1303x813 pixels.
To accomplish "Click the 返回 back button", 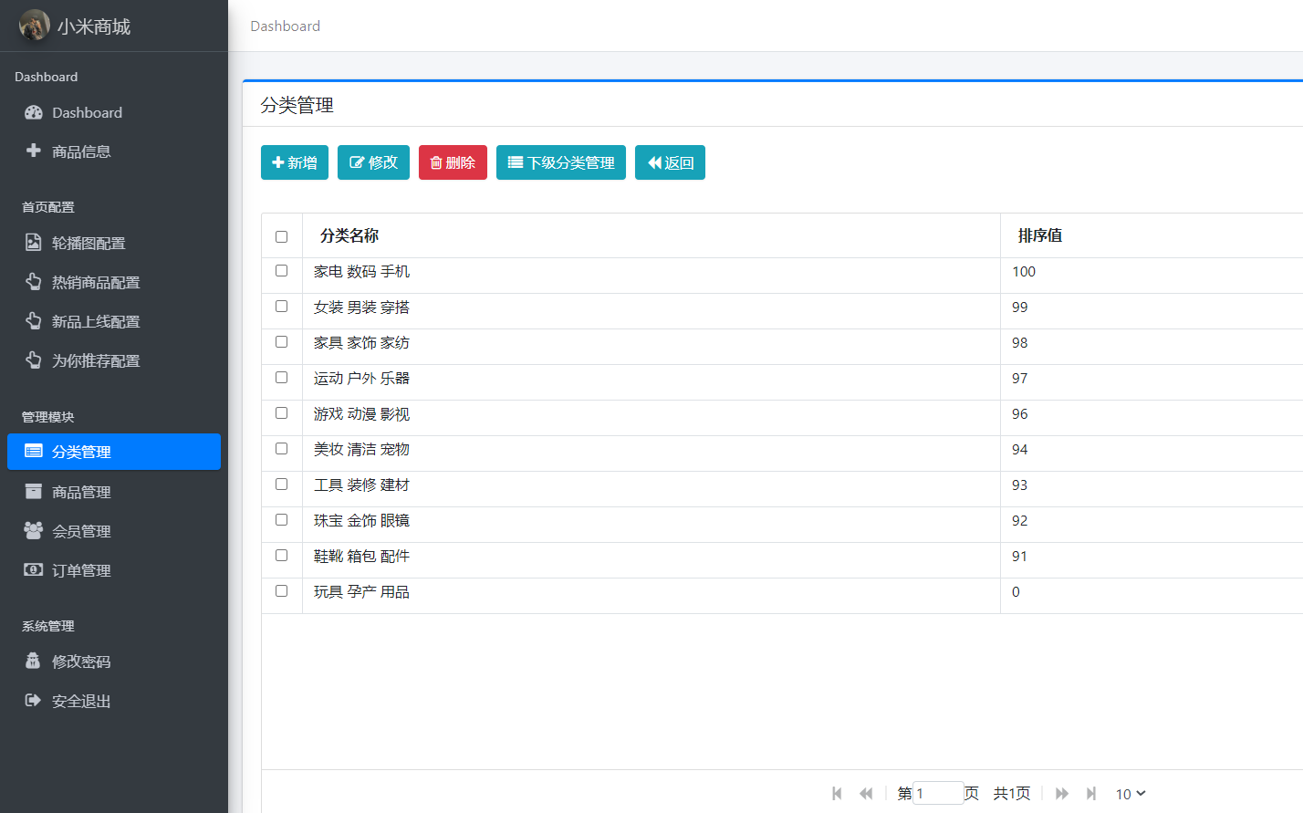I will (670, 162).
